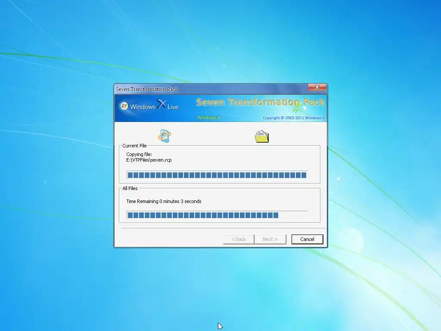Click the "Copying file:" label
Viewport: 441px width, 331px height.
139,154
